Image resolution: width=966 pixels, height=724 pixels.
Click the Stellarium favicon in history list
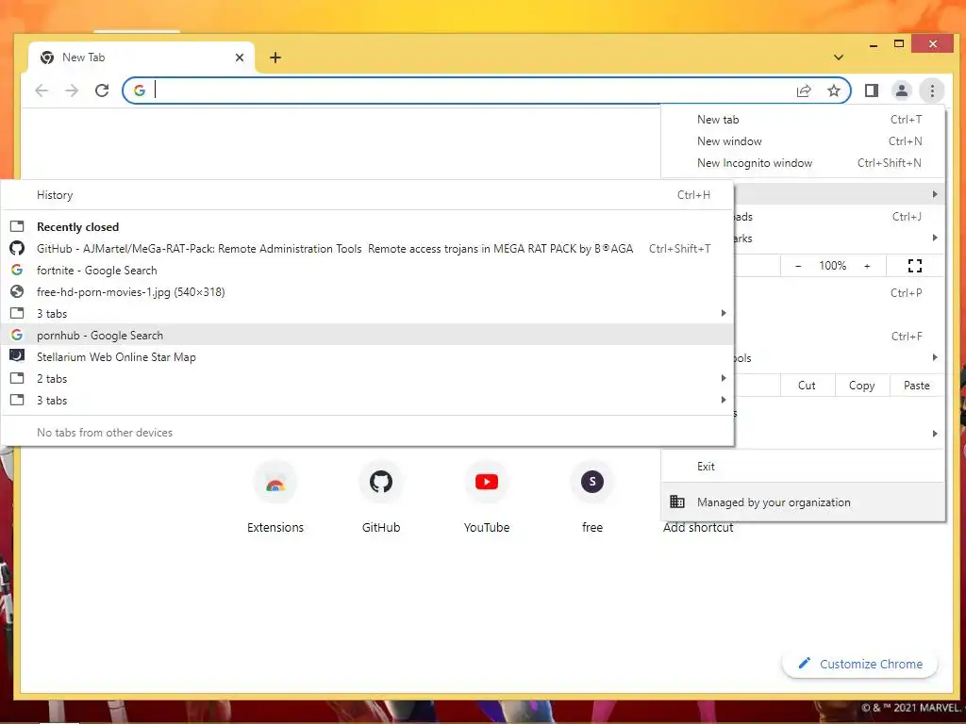click(17, 355)
